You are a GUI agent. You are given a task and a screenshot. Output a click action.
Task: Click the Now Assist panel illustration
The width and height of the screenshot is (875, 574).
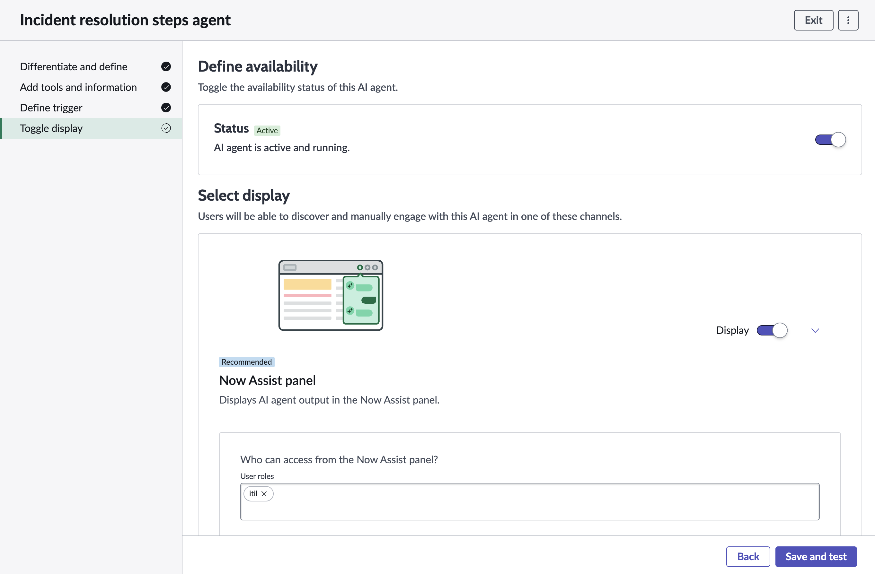click(331, 295)
